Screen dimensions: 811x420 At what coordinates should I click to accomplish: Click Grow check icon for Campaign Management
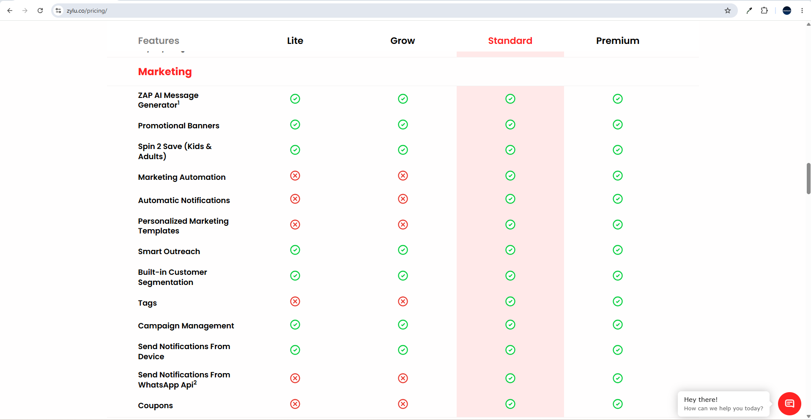403,325
